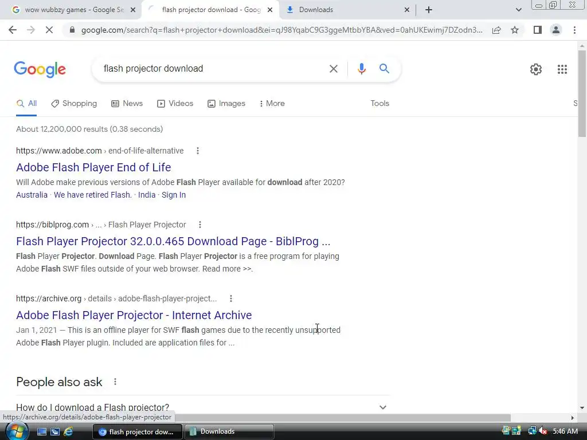587x440 pixels.
Task: Stop loading the page
Action: [x=49, y=30]
